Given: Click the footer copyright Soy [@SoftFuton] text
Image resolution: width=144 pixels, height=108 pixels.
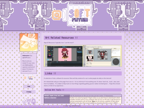Looking at the screenshot, I should coord(72,106).
